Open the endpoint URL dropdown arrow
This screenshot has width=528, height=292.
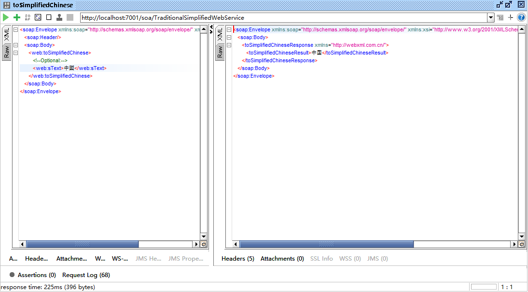click(491, 17)
